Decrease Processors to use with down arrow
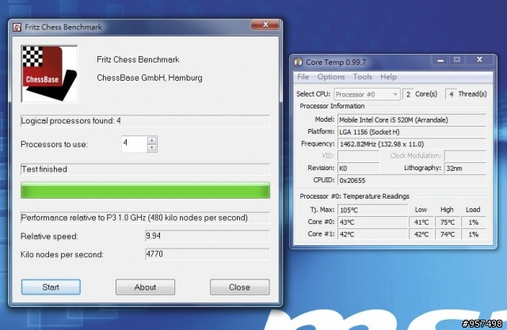Viewport: 507px width, 330px height. click(x=152, y=148)
